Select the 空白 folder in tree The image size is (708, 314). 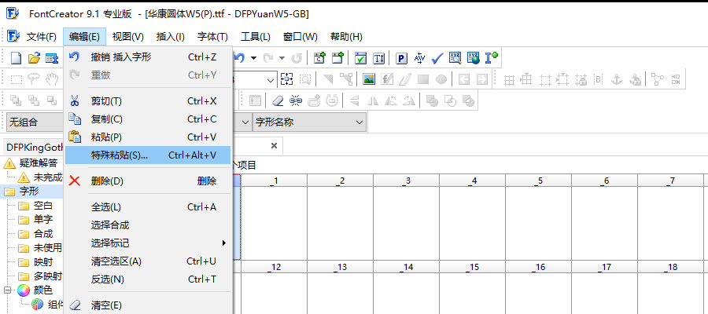[x=43, y=206]
